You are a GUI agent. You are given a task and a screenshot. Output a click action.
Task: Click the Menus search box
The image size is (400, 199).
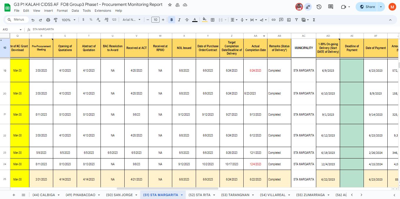click(17, 20)
